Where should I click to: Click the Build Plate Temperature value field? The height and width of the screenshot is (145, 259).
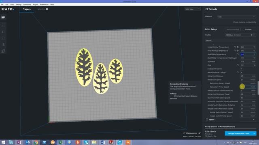pyautogui.click(x=248, y=54)
